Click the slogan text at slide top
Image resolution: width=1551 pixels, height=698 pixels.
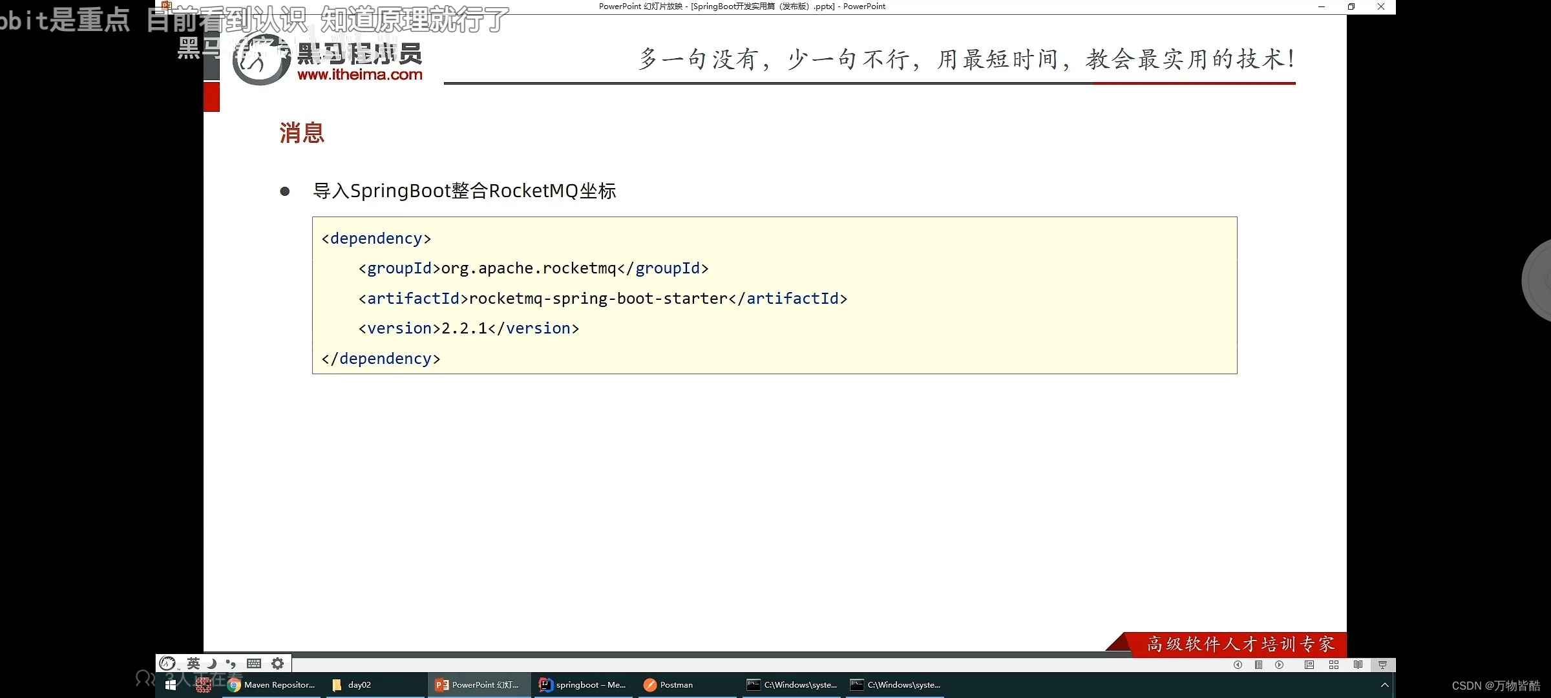coord(967,59)
